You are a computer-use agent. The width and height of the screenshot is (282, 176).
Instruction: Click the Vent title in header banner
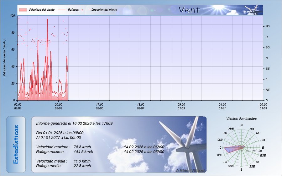click(x=189, y=10)
